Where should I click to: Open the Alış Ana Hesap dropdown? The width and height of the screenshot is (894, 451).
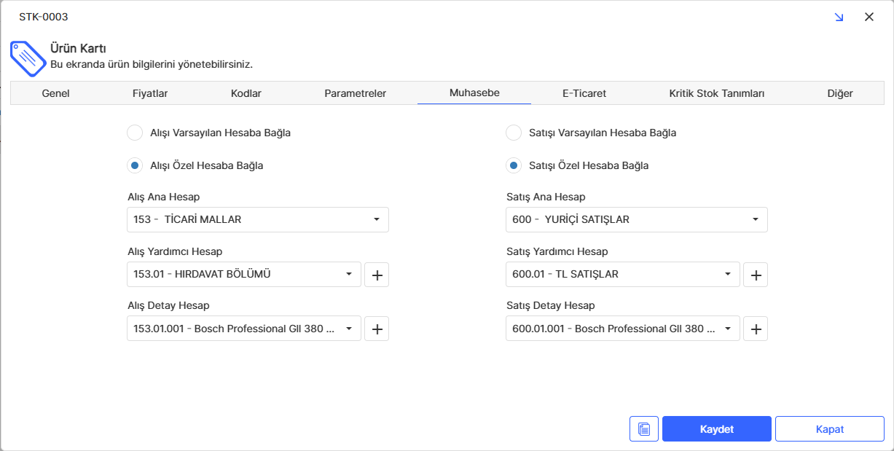258,219
